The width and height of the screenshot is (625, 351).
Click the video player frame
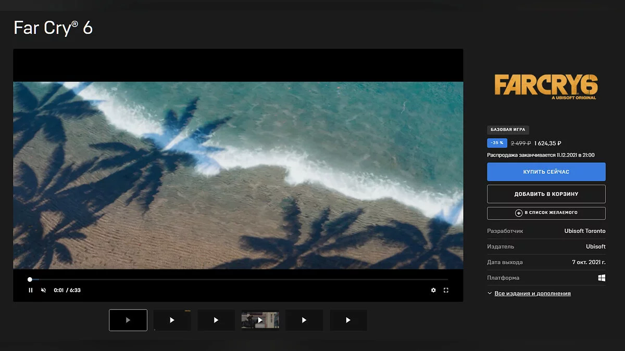coord(238,175)
